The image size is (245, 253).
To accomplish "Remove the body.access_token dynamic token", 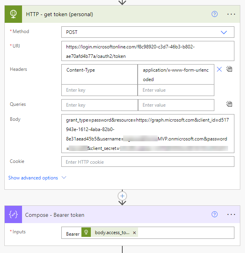I will tap(134, 233).
